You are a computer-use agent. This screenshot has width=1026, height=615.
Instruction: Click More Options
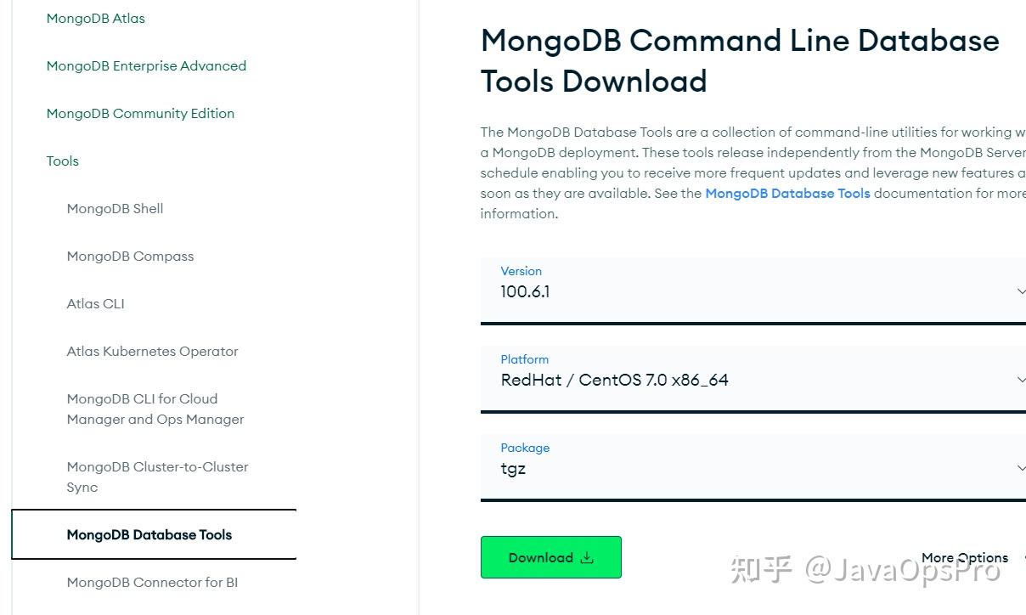tap(964, 557)
